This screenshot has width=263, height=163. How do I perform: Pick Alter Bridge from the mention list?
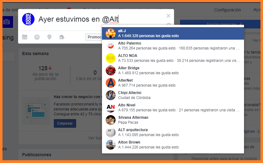click(x=173, y=71)
